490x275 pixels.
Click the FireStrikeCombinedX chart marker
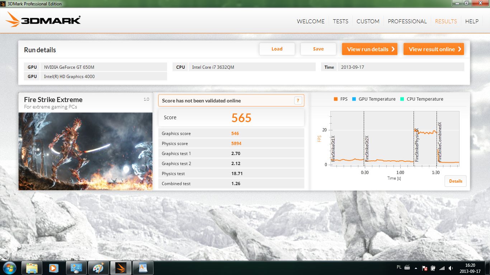tap(439, 142)
